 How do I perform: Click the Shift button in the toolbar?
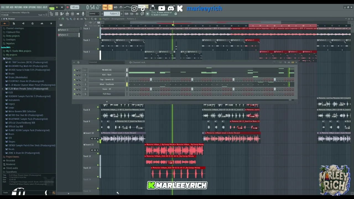[x=126, y=14]
